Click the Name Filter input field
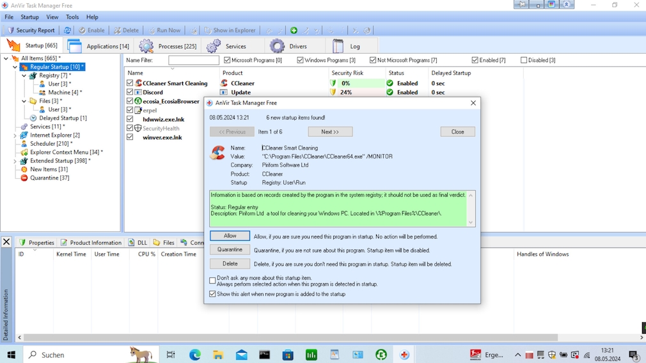This screenshot has height=363, width=646. [x=194, y=60]
